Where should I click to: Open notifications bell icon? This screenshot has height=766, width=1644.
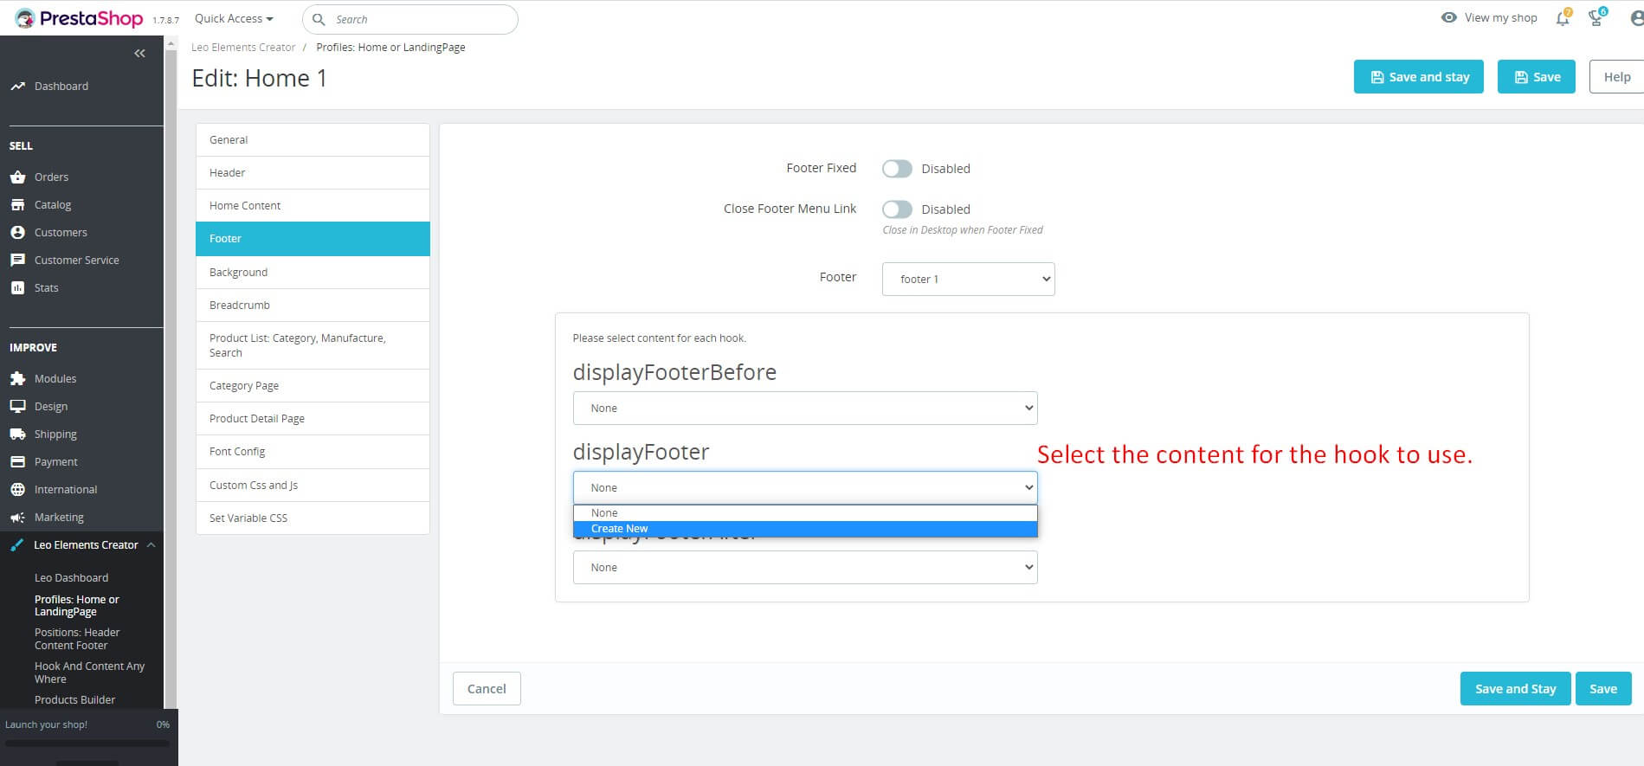1563,17
